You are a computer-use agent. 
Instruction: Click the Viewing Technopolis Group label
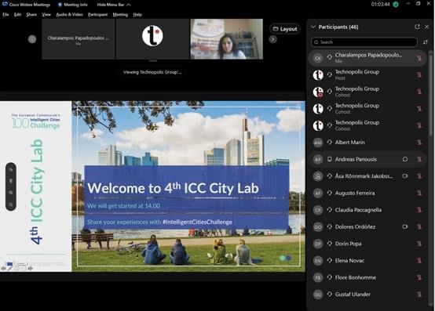click(x=152, y=72)
